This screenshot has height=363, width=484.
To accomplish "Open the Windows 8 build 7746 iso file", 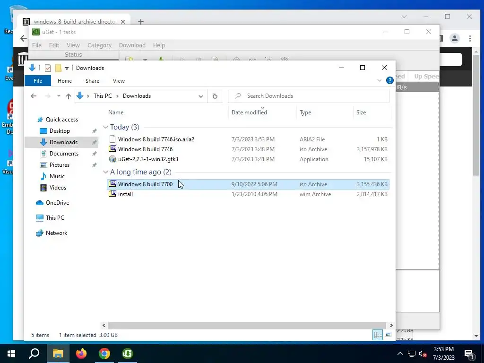I will (x=145, y=149).
